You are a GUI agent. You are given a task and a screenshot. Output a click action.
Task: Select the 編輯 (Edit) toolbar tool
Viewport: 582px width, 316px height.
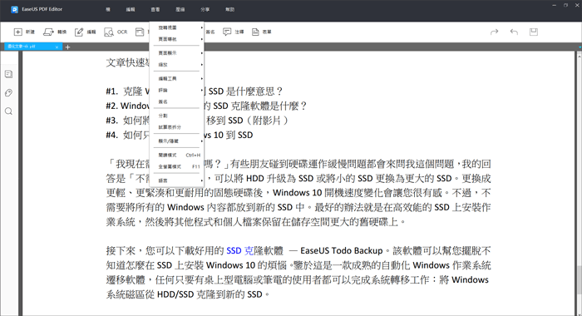85,32
